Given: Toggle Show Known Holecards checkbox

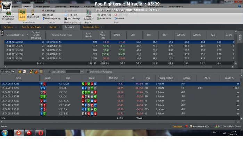Looking at the screenshot, I should [87, 72].
